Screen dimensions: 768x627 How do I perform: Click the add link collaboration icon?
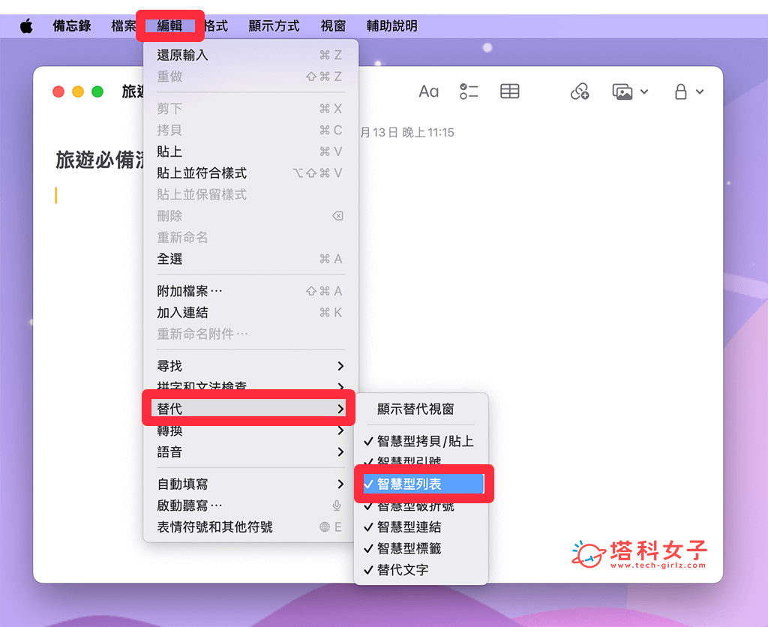(x=580, y=91)
